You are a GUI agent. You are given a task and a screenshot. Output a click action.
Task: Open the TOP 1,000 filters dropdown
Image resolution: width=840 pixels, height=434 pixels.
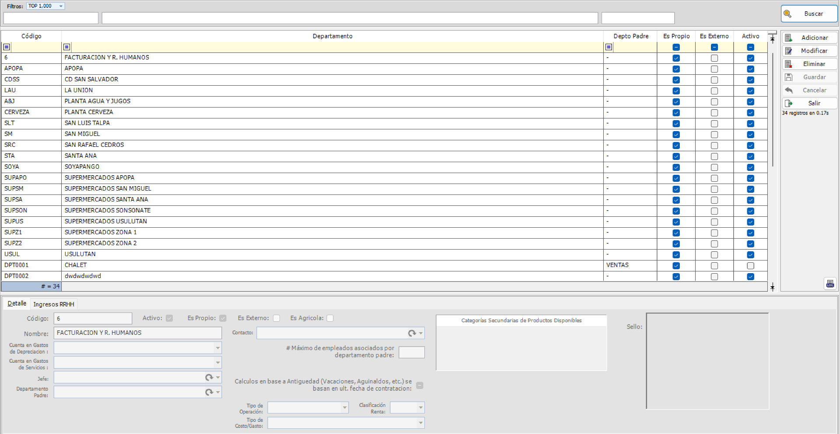61,6
